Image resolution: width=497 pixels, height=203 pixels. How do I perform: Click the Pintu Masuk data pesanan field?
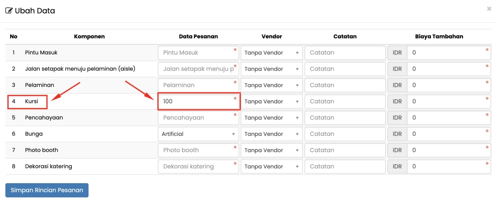pos(199,52)
